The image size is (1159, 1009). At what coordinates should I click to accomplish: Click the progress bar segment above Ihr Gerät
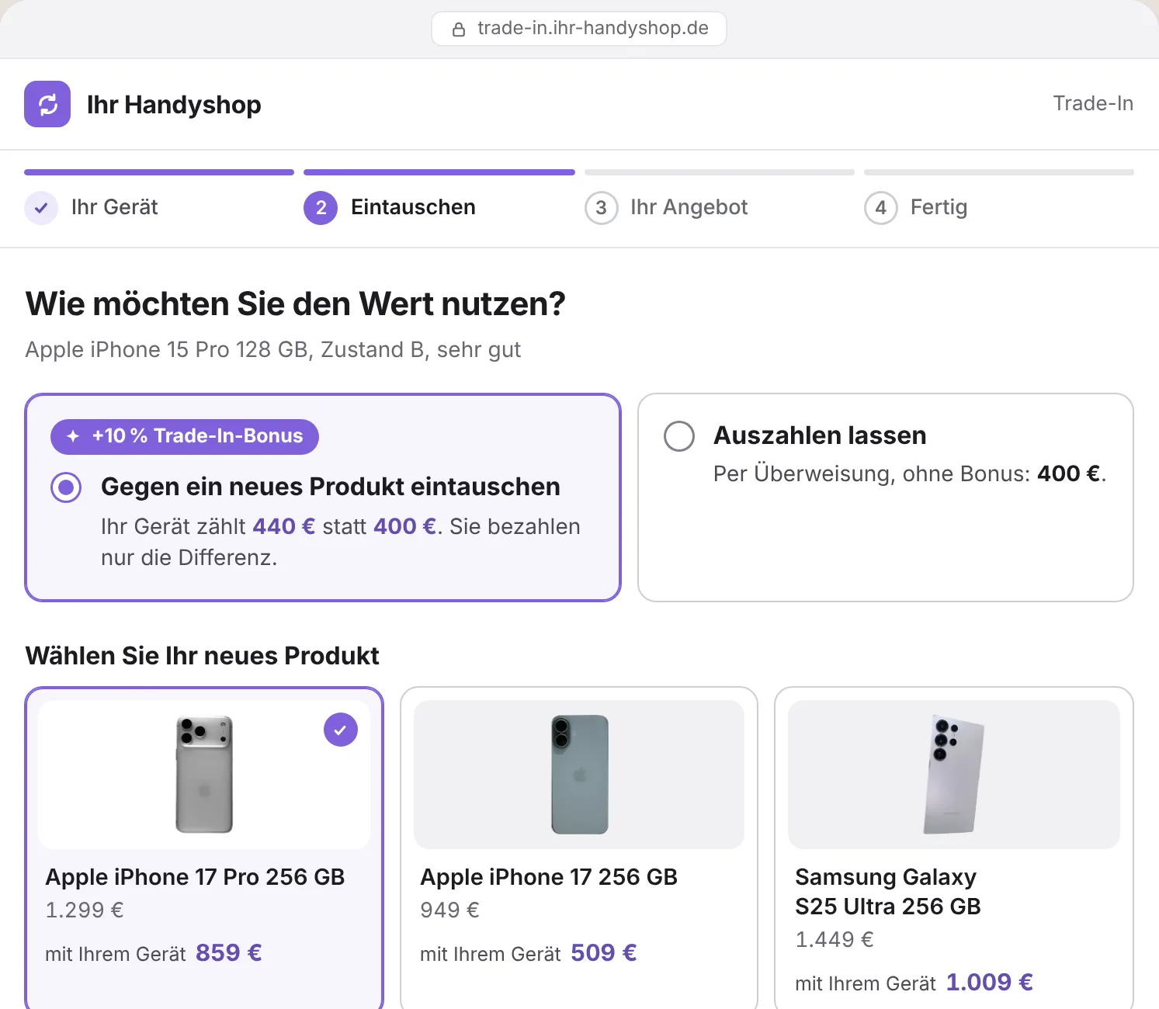[159, 172]
